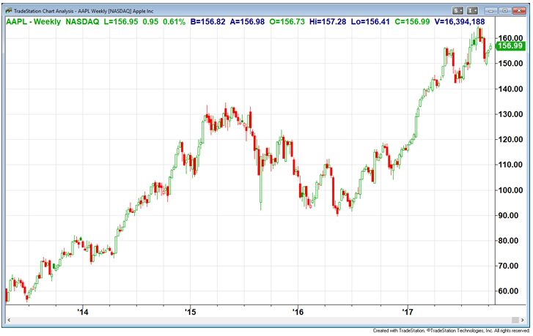Click the scrollbar thumb at the right end

click(x=515, y=320)
